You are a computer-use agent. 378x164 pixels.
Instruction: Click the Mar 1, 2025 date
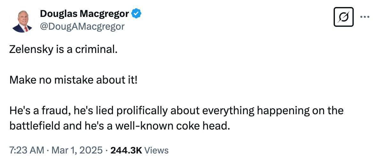coord(76,150)
